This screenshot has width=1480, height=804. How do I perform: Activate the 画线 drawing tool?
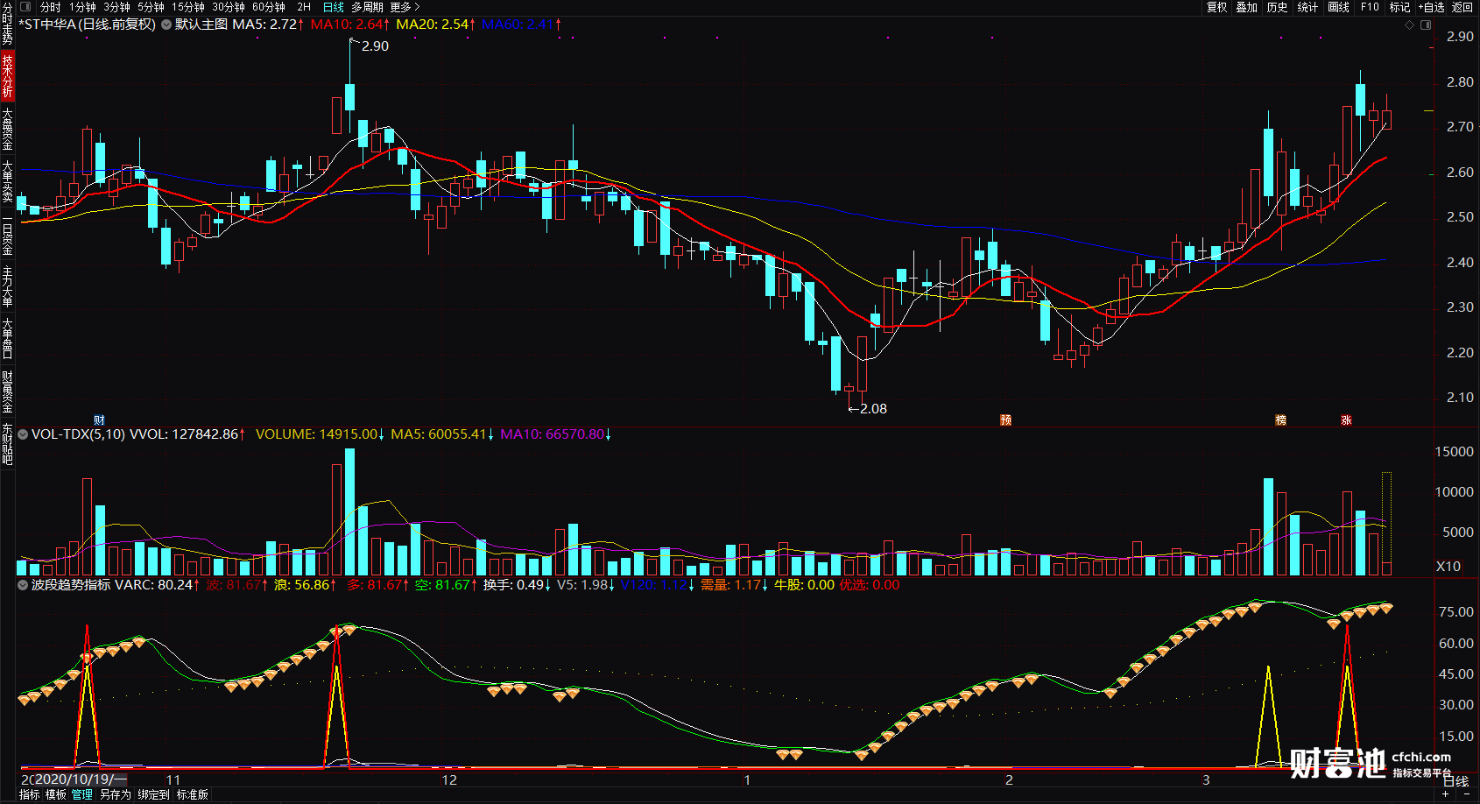click(x=1339, y=7)
